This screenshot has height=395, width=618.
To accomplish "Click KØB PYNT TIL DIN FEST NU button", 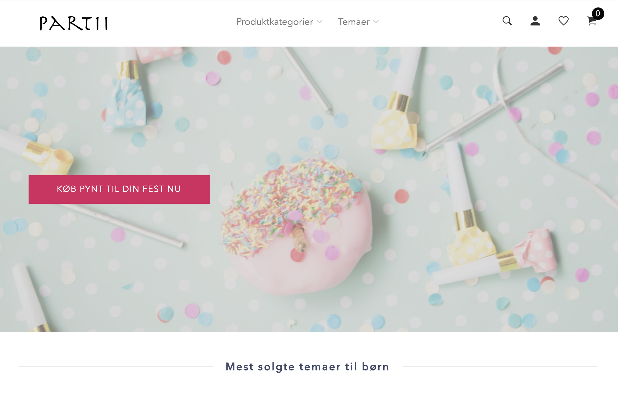I will click(x=119, y=189).
